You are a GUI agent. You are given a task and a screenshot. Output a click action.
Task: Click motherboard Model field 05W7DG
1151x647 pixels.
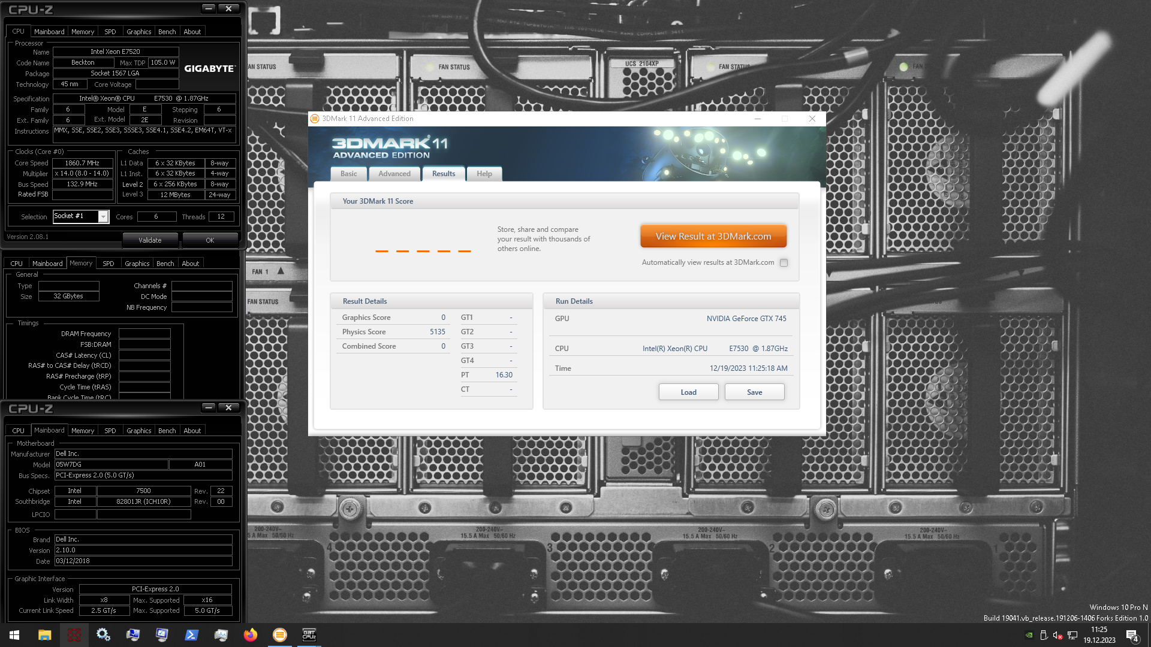112,465
